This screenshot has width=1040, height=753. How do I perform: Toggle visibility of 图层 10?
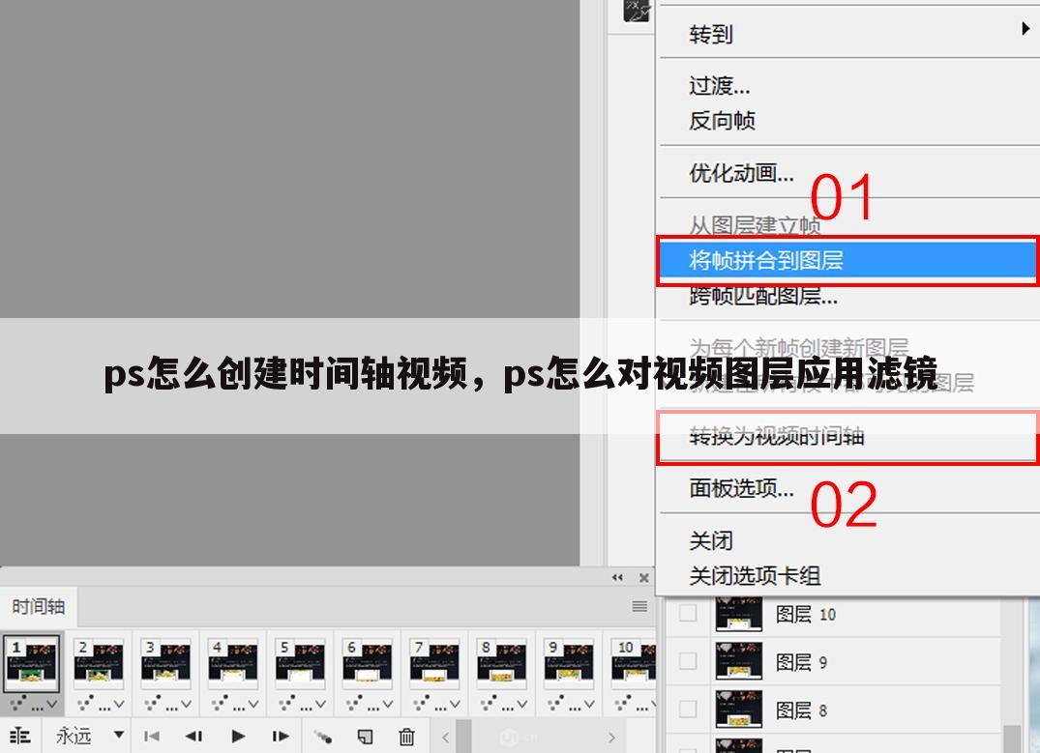pos(688,613)
